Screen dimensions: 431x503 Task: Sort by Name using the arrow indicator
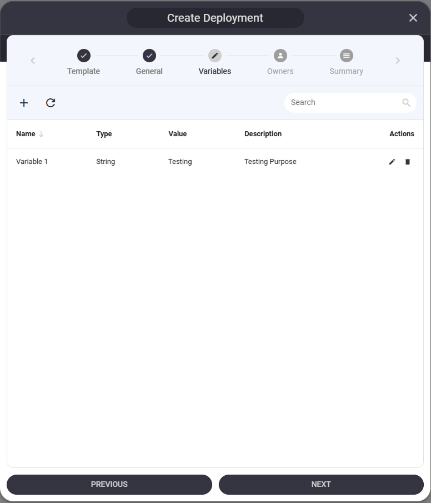(41, 134)
